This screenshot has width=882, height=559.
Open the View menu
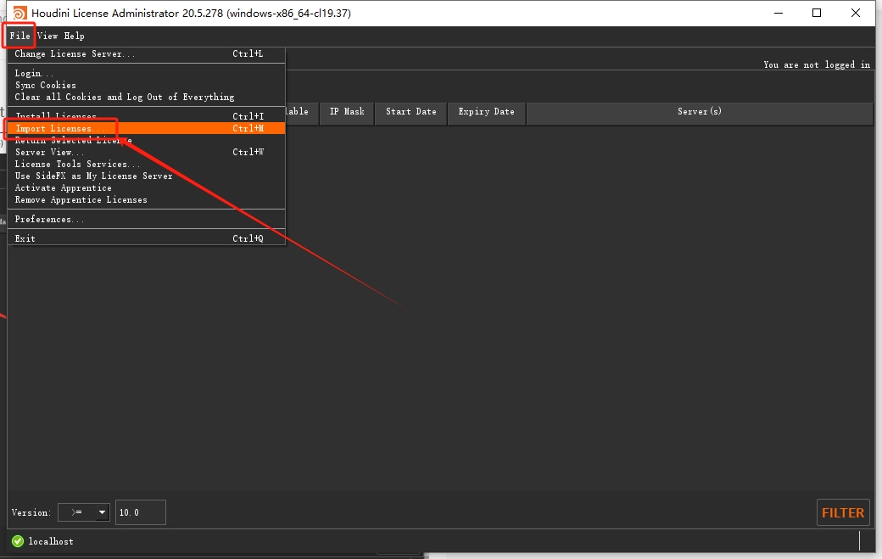[x=47, y=36]
